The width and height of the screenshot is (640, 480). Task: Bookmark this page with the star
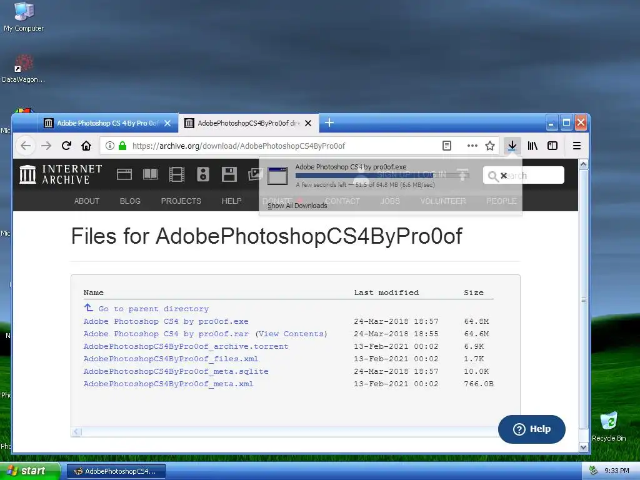tap(490, 146)
